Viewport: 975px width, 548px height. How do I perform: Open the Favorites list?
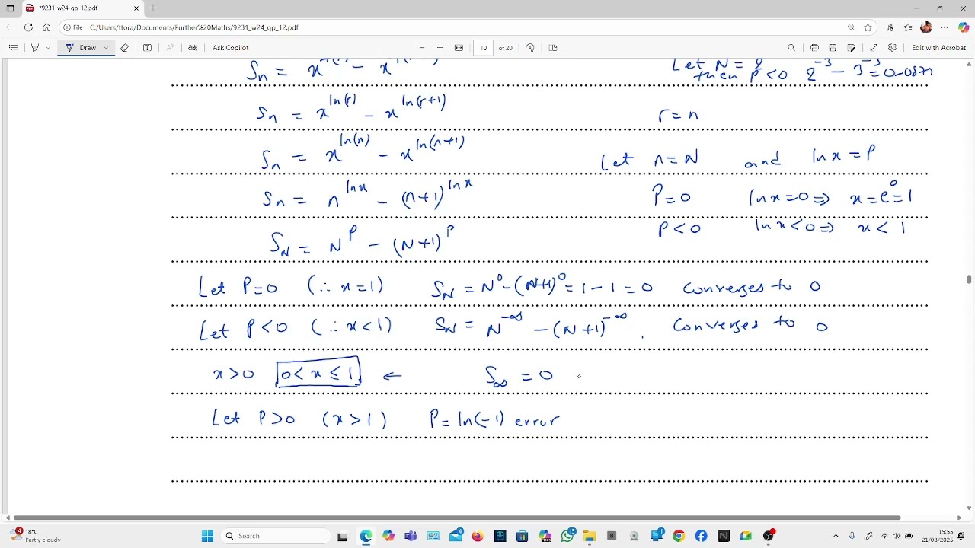click(x=908, y=27)
